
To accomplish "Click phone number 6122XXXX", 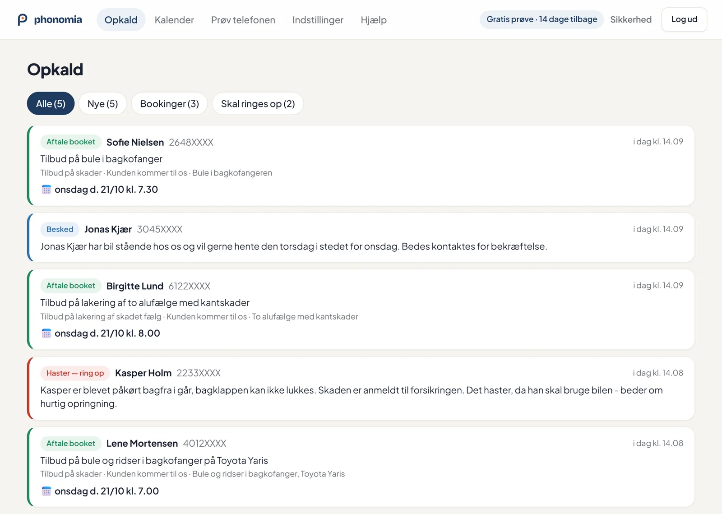I will [190, 286].
